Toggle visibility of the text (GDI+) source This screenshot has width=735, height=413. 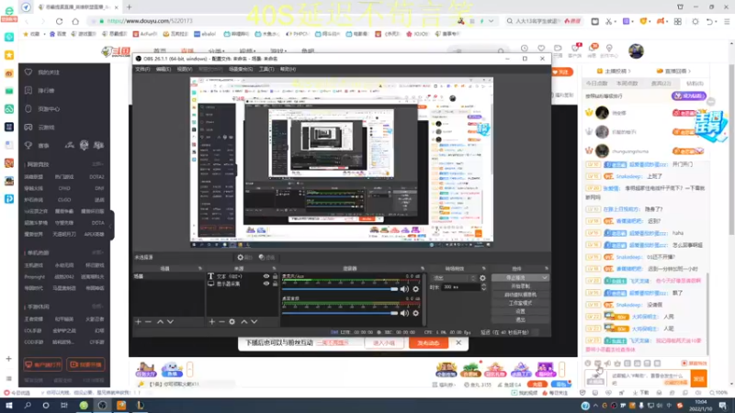[266, 276]
